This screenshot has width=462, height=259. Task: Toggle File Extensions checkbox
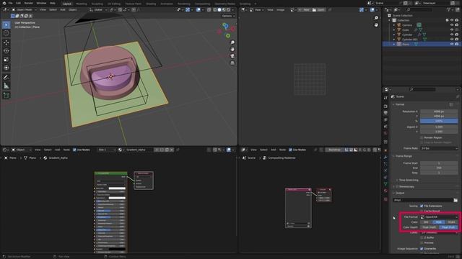(x=422, y=206)
